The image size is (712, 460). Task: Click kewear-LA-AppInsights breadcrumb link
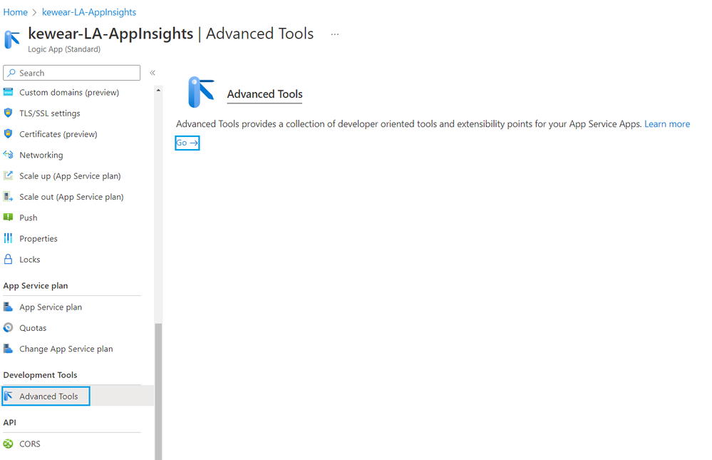pyautogui.click(x=89, y=12)
